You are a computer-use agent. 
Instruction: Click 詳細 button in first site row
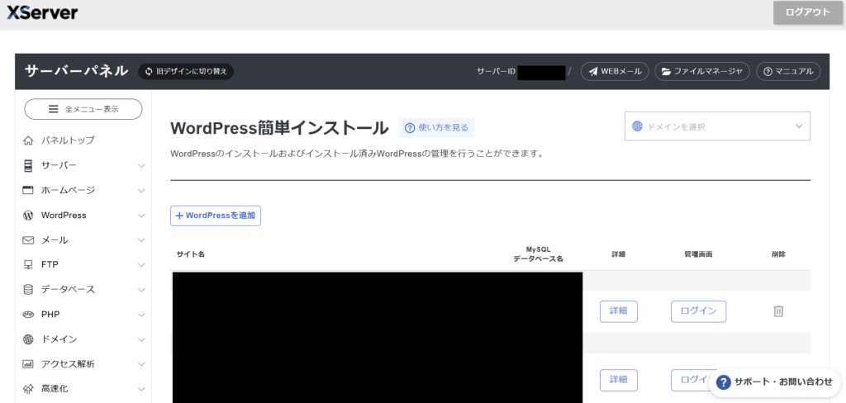point(618,311)
